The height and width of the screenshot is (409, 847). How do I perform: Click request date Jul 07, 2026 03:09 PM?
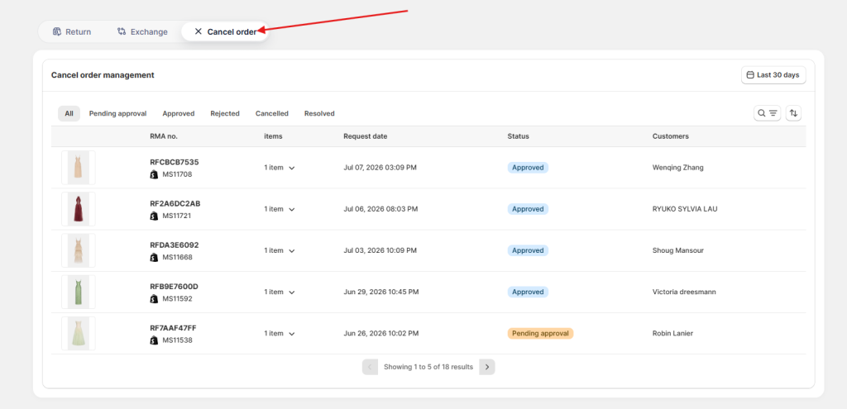(380, 168)
